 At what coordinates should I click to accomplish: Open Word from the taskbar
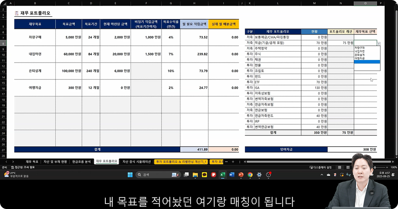pos(232,175)
